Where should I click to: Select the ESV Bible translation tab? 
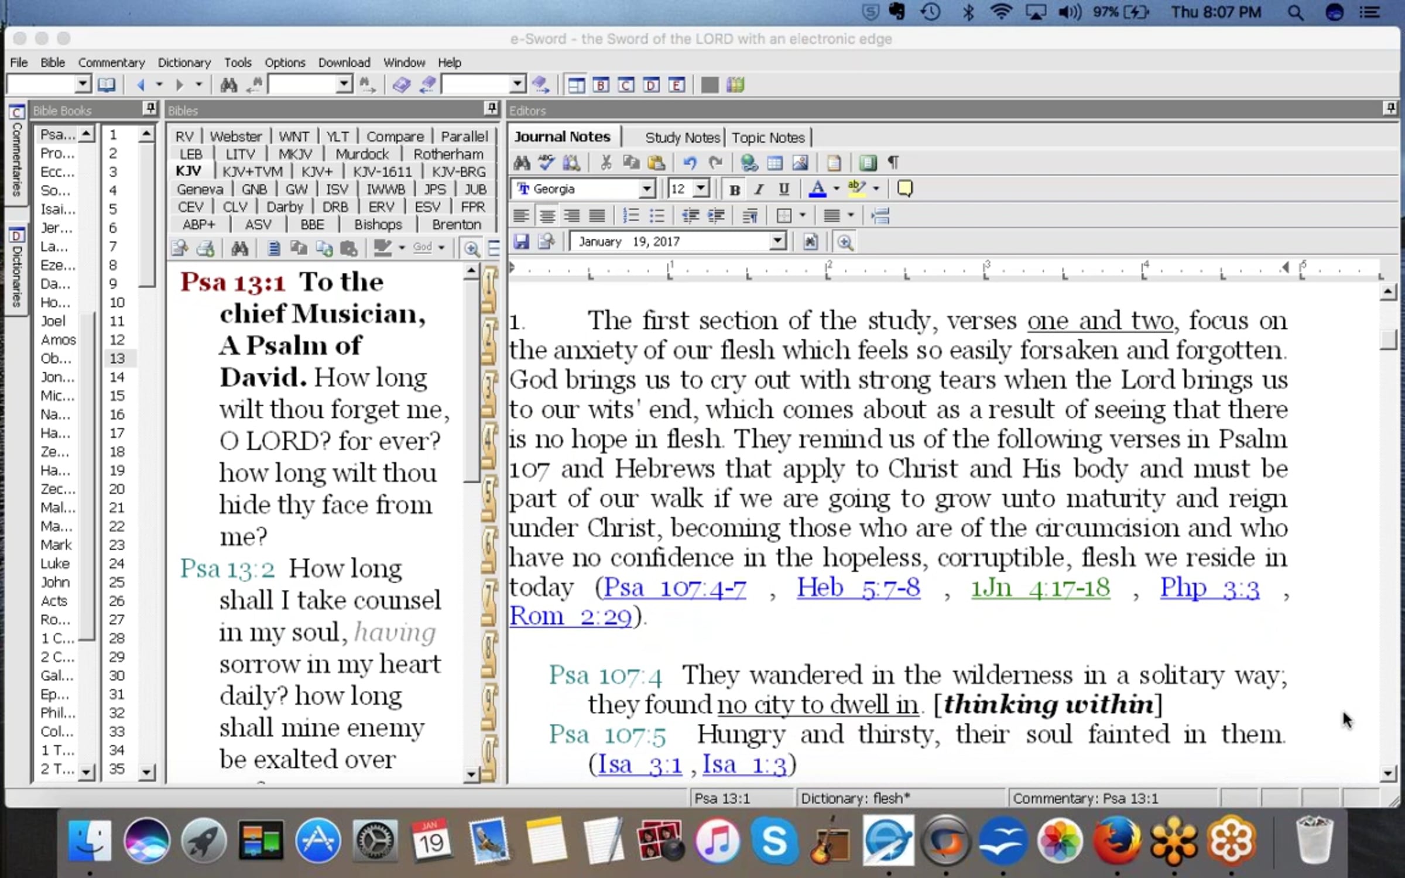click(427, 207)
